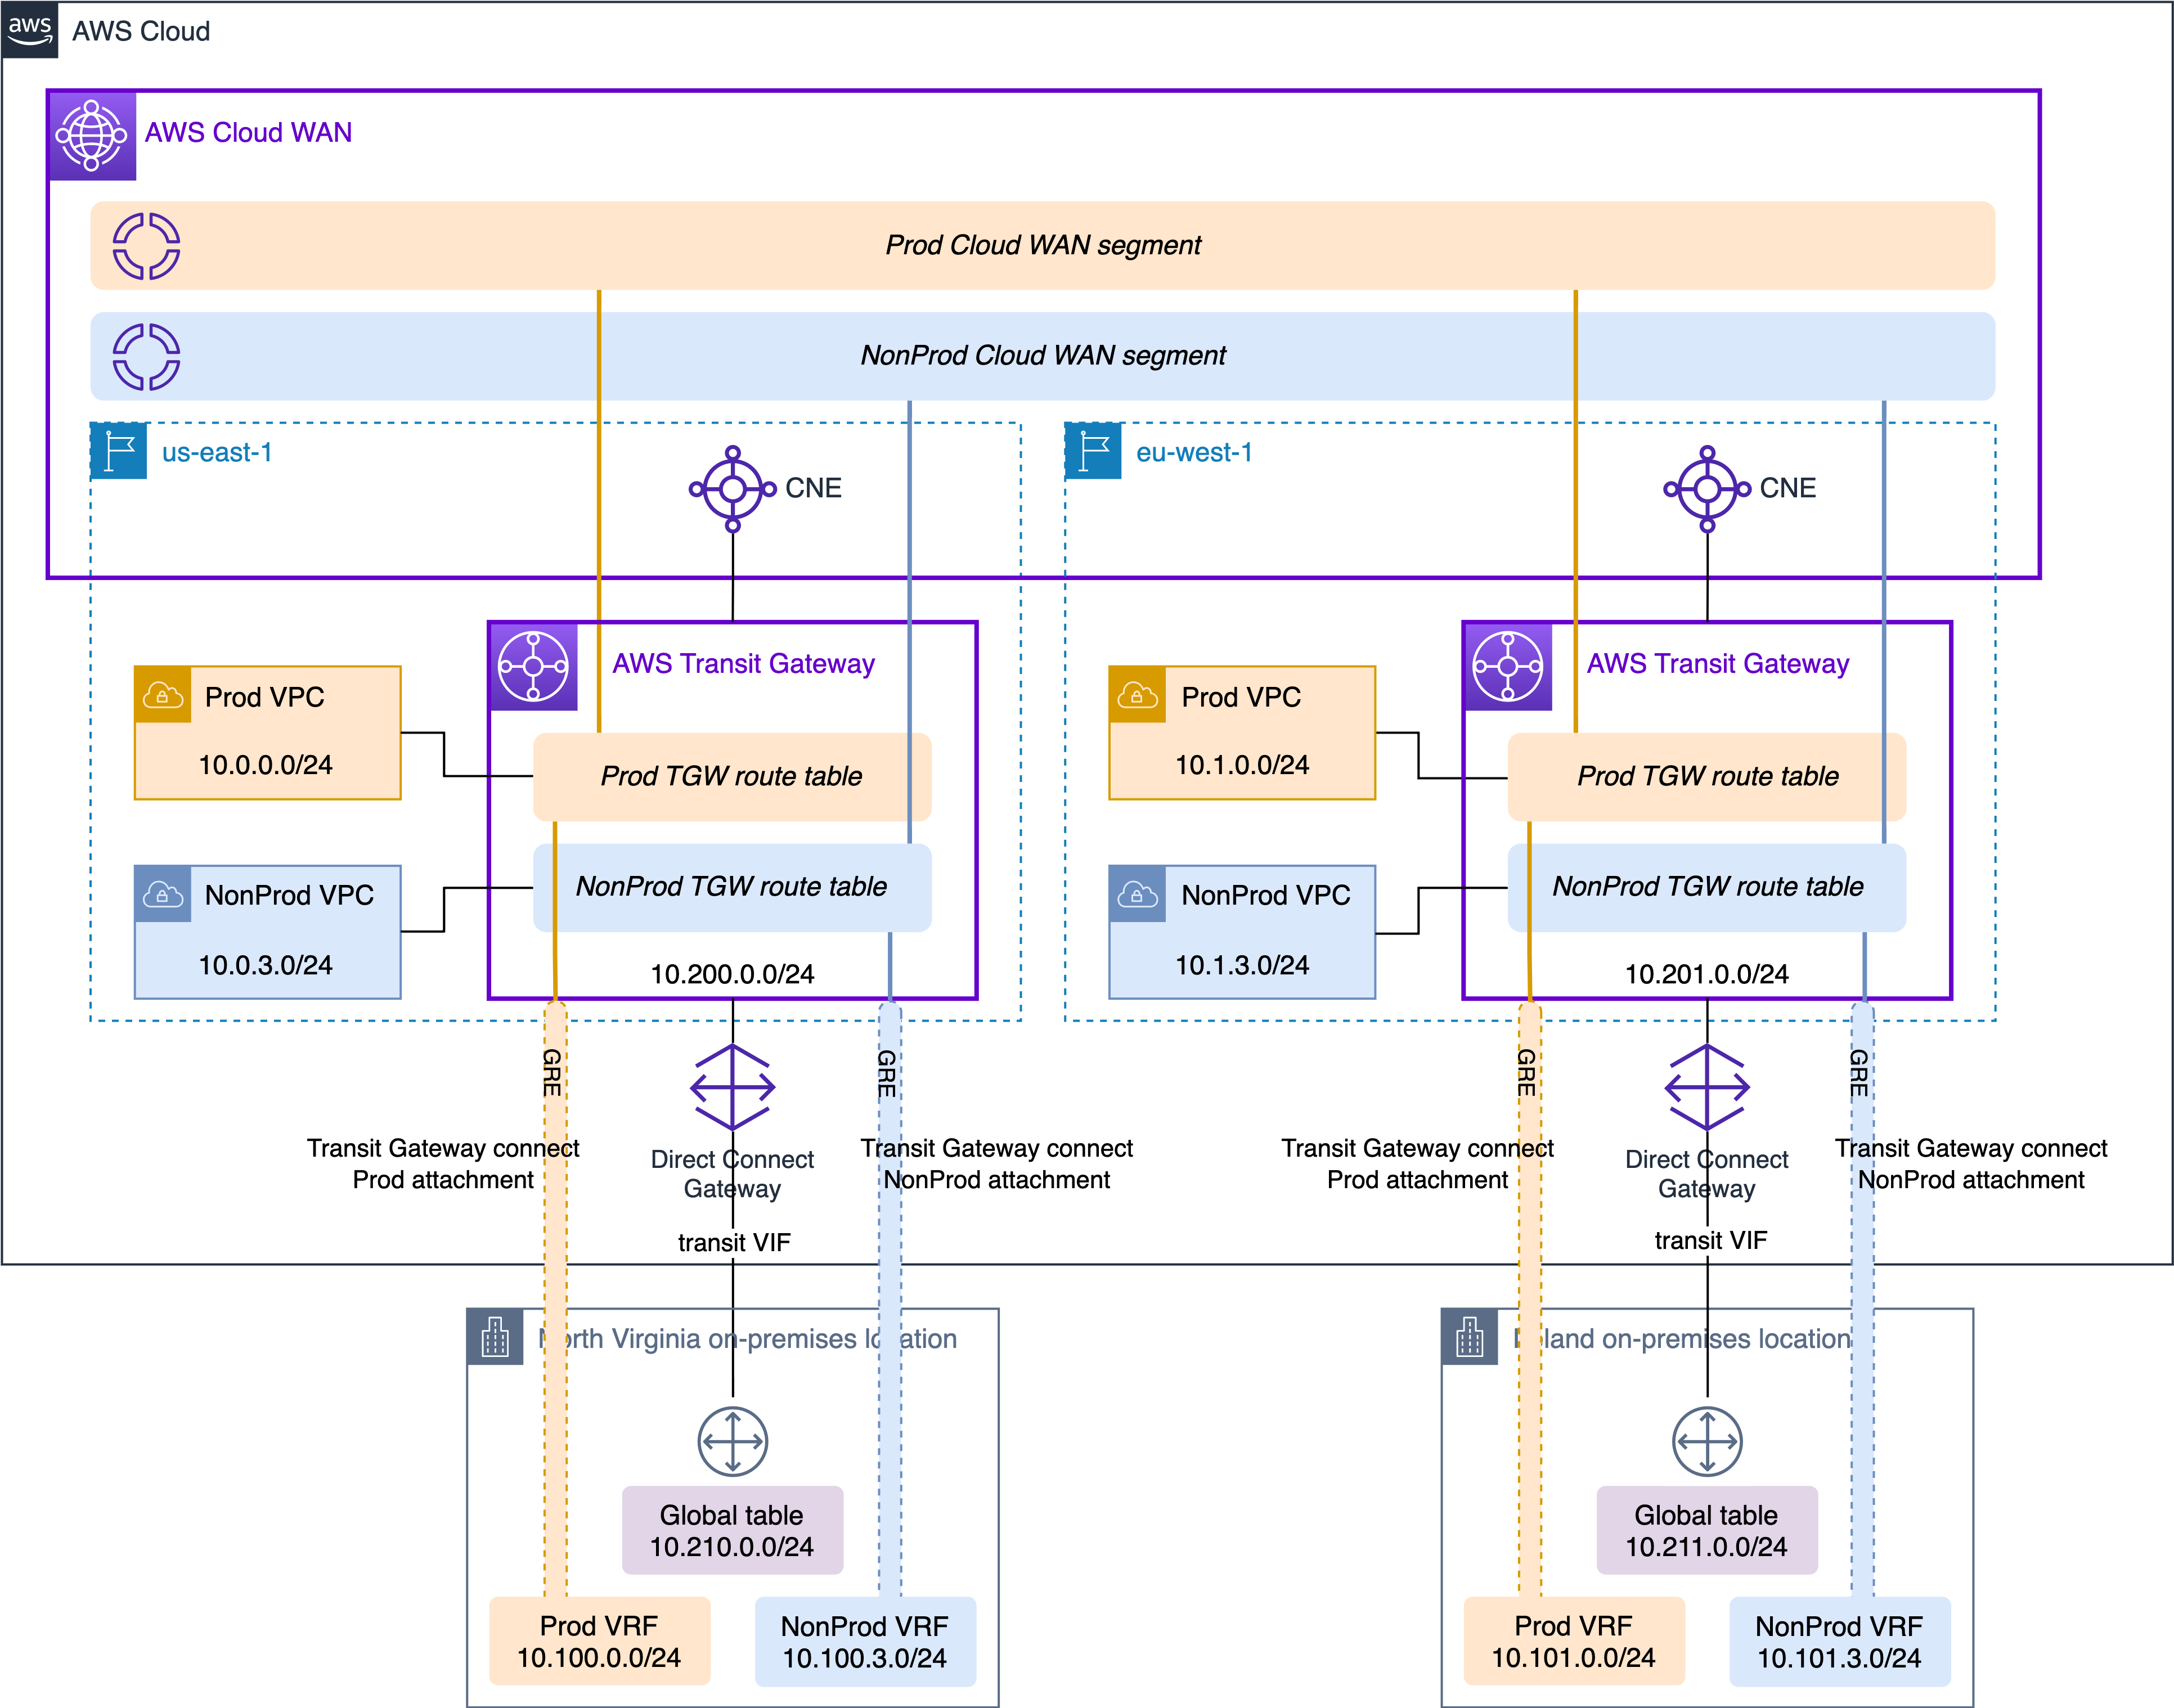The width and height of the screenshot is (2174, 1708).
Task: Click the AWS Cloud WAN globe icon
Action: (92, 136)
